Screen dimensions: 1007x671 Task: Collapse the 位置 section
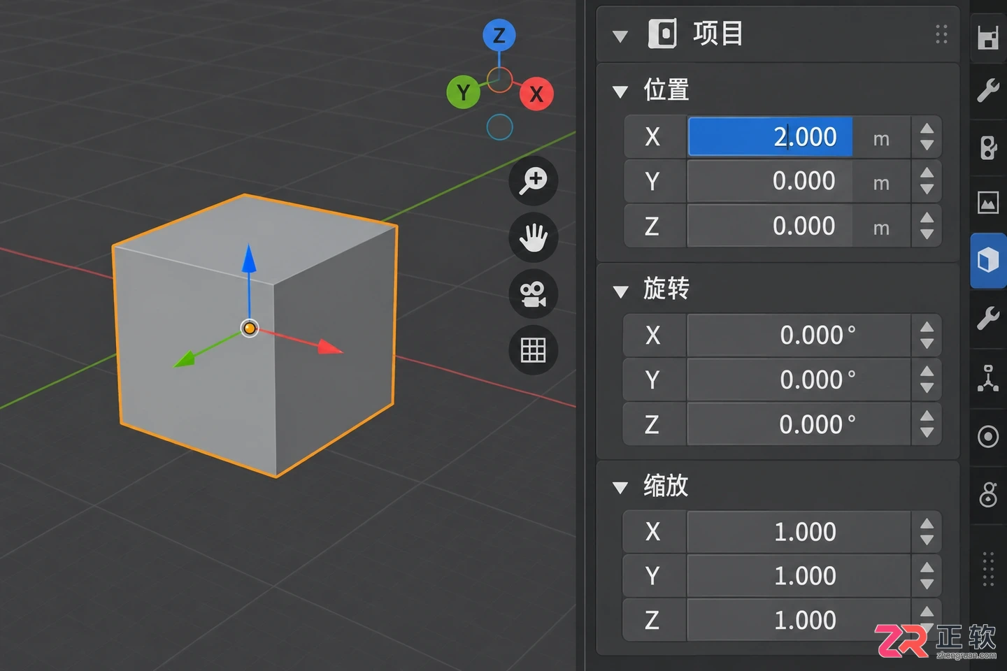point(620,92)
